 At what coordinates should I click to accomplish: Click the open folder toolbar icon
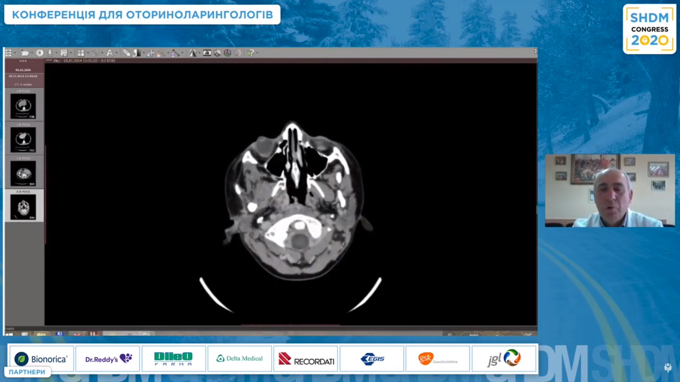point(25,53)
